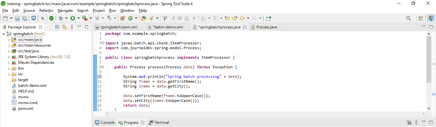This screenshot has height=127, width=436.
Task: Open the Progress view menu dots
Action: click(x=417, y=122)
